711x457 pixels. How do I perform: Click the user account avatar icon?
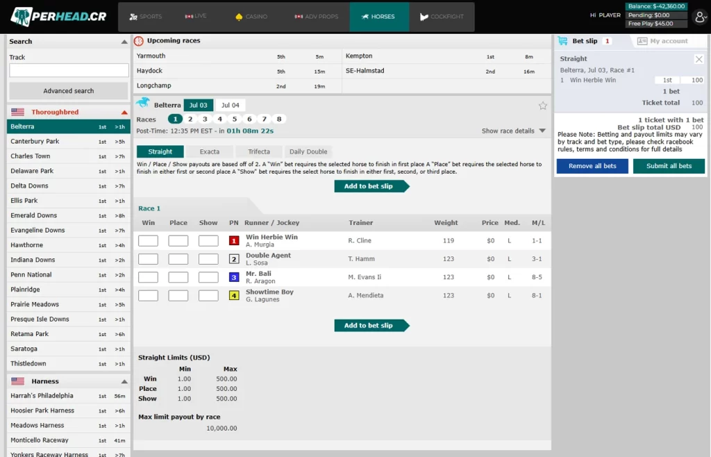coord(700,16)
